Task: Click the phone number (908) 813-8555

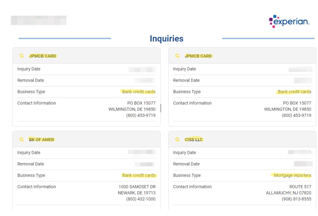Action: [296, 199]
